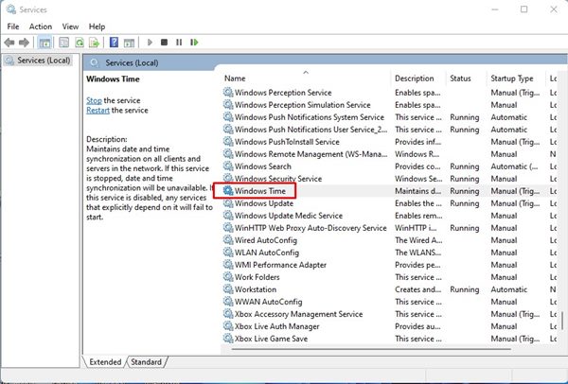Open the View menu
Viewport: 568px width, 384px height.
71,26
